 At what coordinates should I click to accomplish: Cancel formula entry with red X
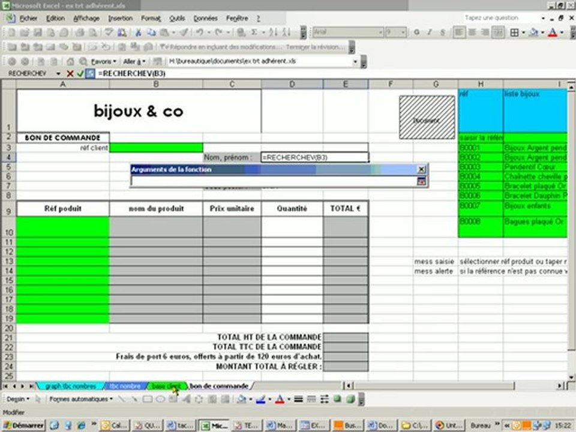[x=70, y=73]
